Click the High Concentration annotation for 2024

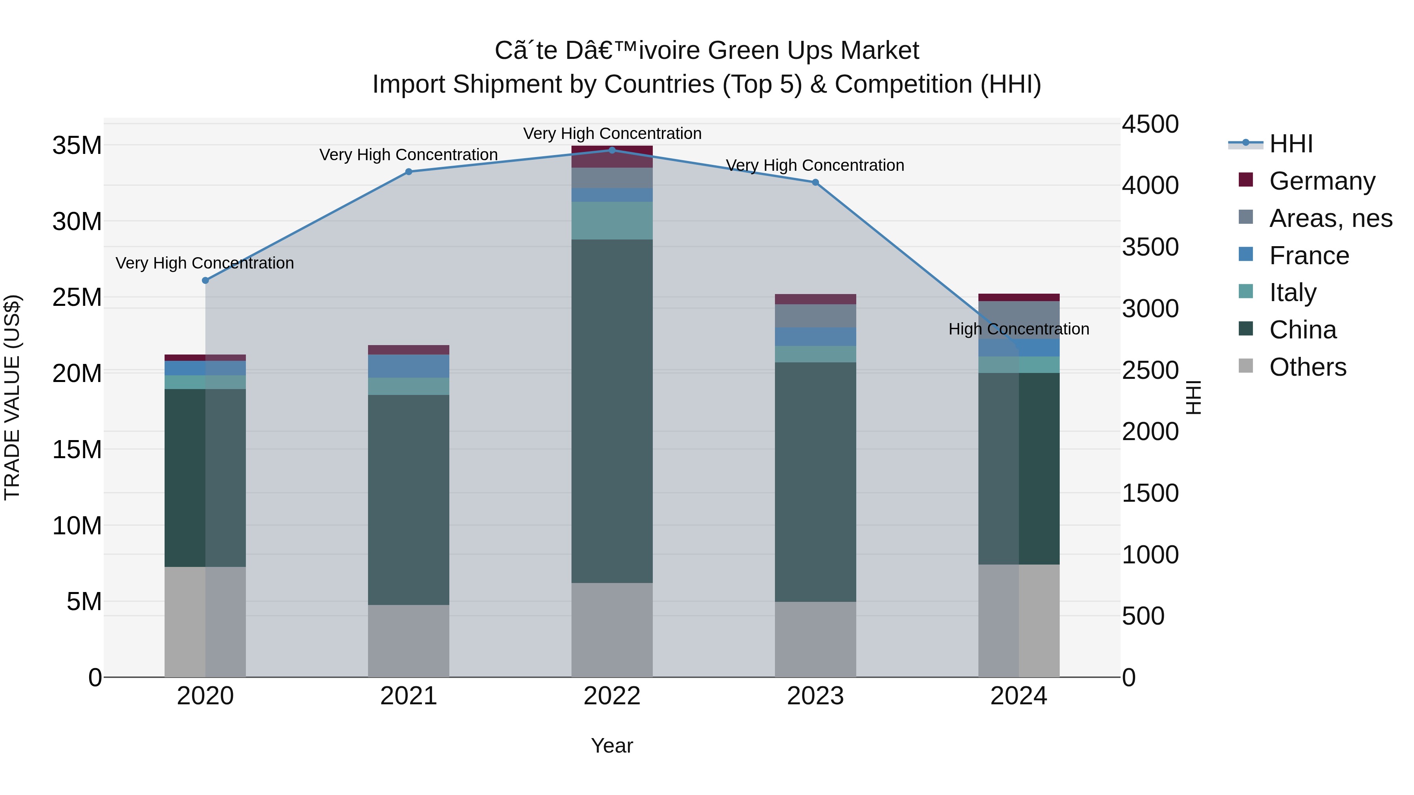pyautogui.click(x=1019, y=329)
